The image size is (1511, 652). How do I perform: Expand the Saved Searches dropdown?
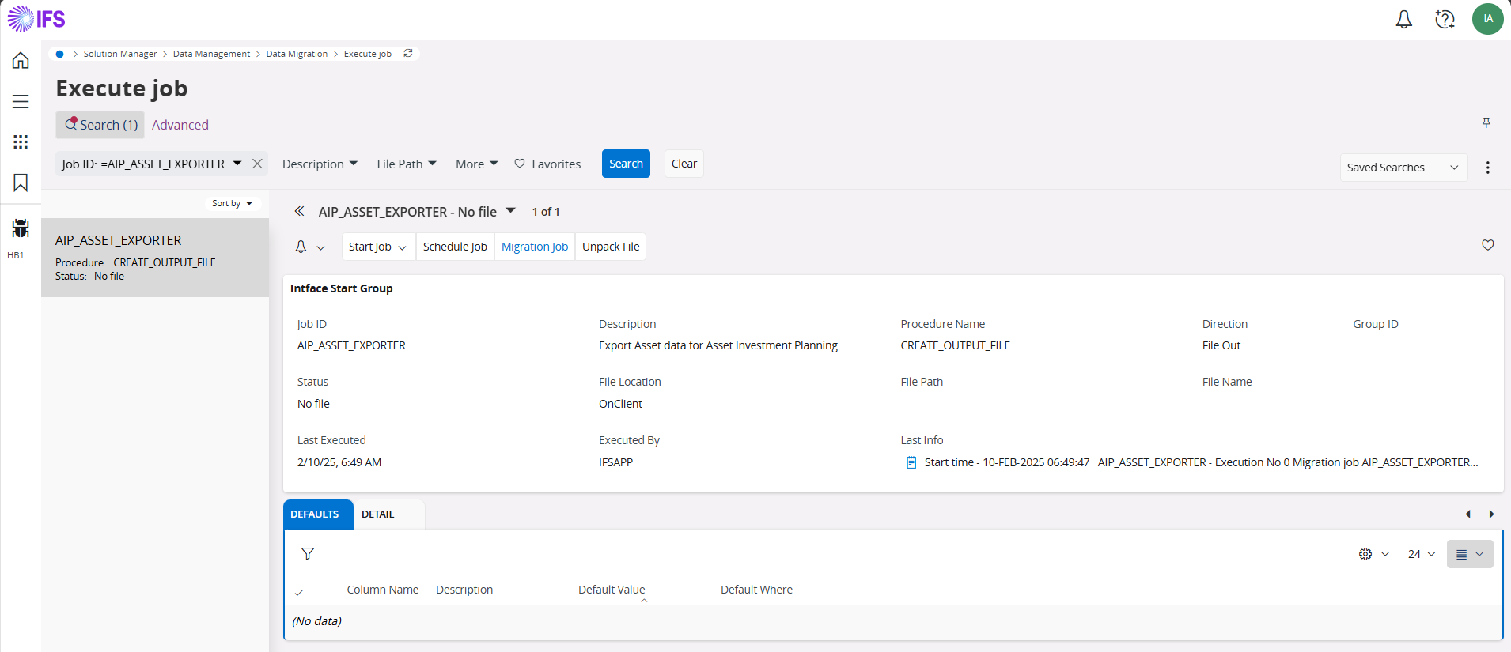(x=1403, y=168)
